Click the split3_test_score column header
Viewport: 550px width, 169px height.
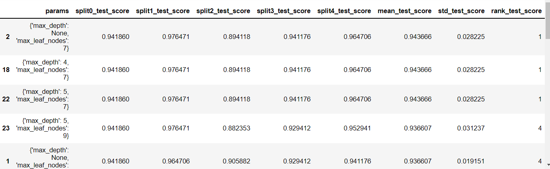click(x=284, y=11)
